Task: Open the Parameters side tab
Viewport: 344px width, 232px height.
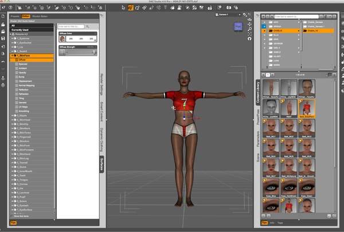Action: [258, 139]
